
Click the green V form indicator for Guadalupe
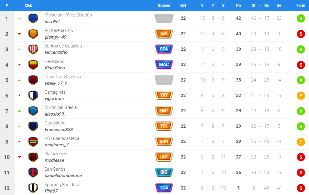(301, 126)
